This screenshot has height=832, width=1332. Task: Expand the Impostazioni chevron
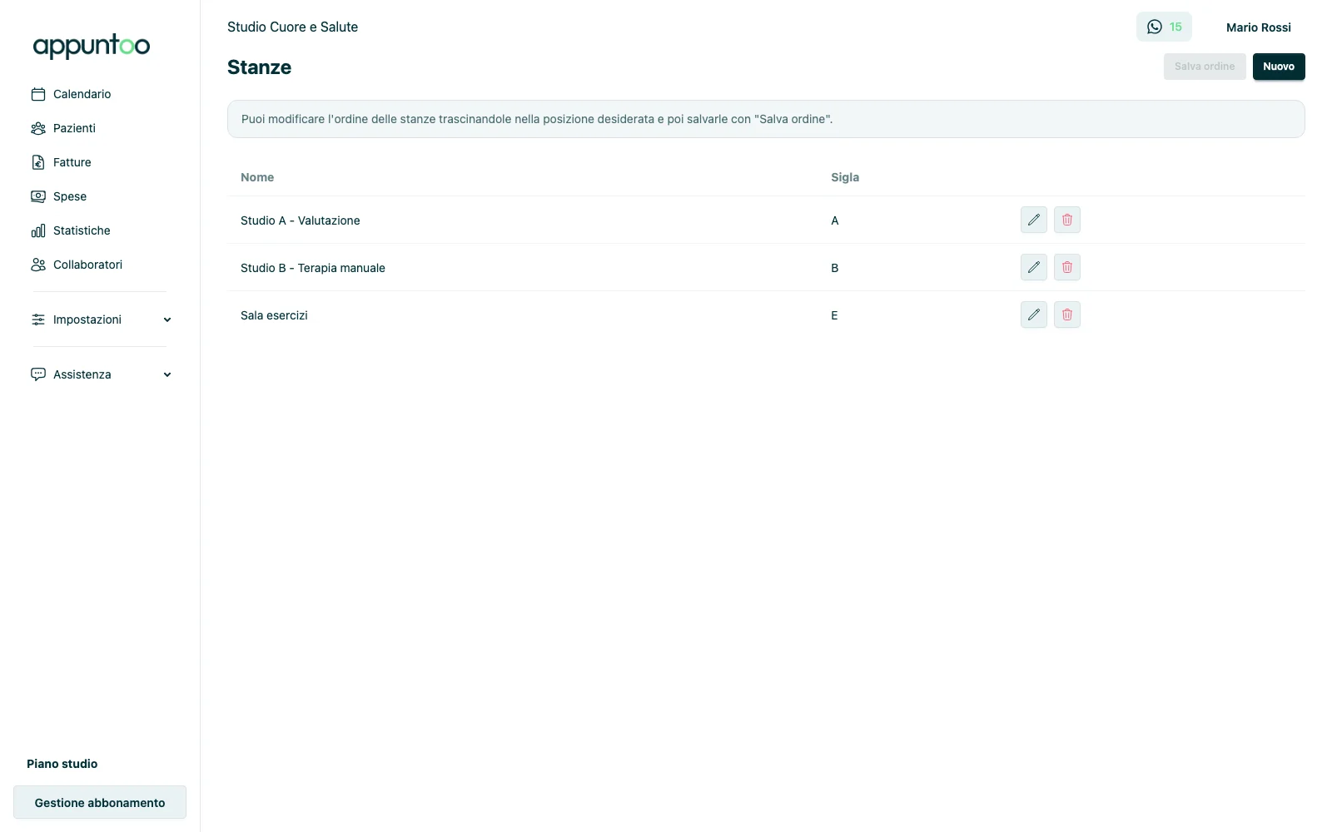point(167,319)
